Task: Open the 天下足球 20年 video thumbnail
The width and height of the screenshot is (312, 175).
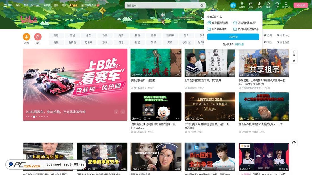Action: [x=210, y=107]
